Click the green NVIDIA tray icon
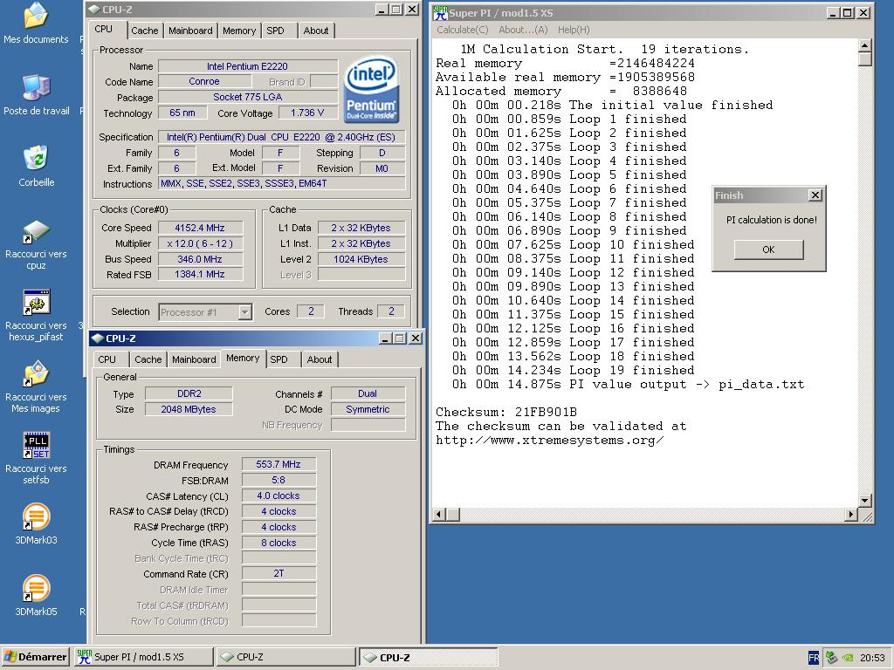894x670 pixels. pyautogui.click(x=847, y=658)
